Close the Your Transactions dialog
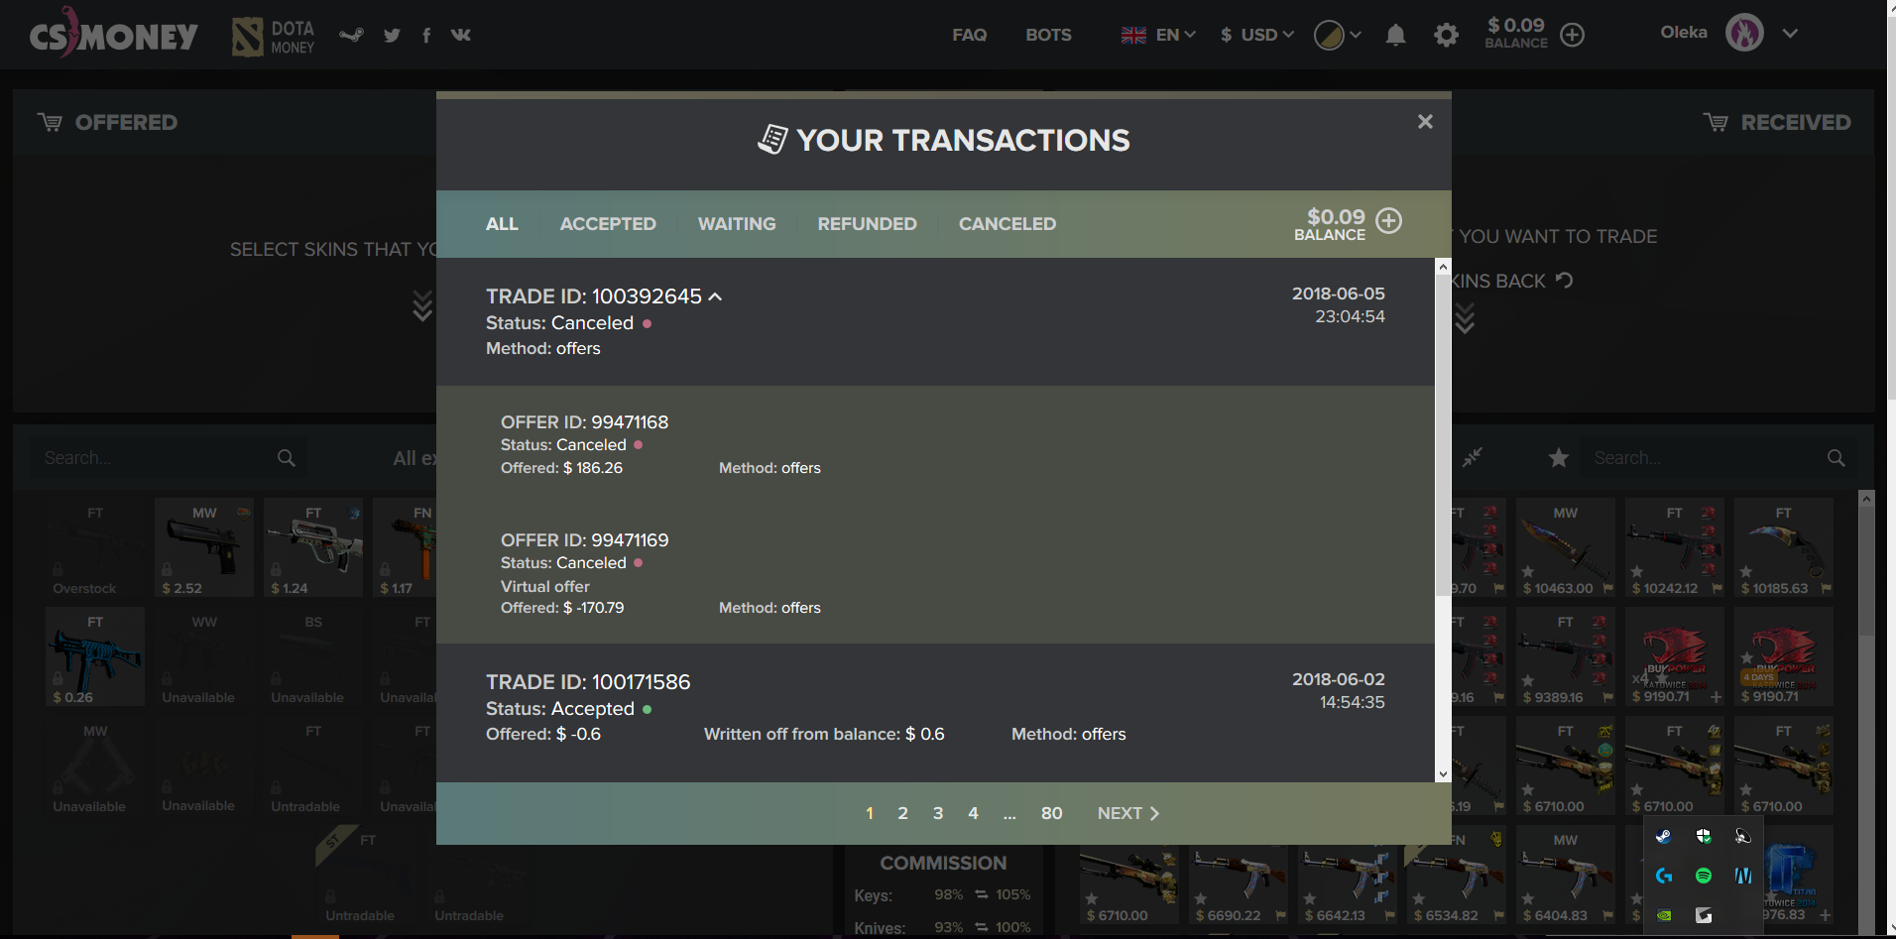 1425,121
